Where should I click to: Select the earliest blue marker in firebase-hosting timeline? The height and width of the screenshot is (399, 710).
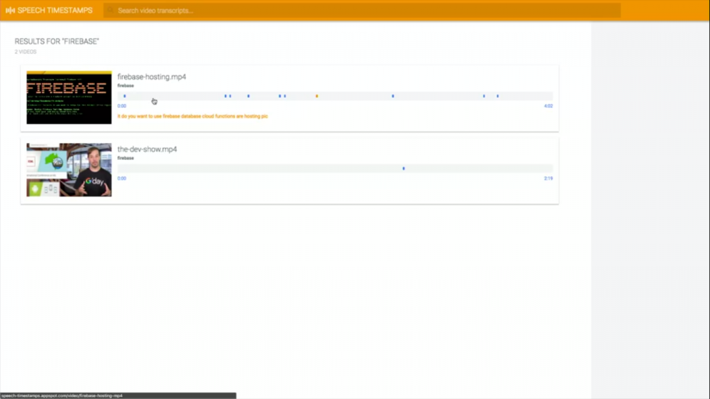(125, 96)
